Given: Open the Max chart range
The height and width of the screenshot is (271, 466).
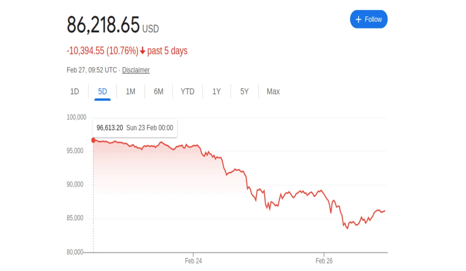Looking at the screenshot, I should pyautogui.click(x=273, y=92).
